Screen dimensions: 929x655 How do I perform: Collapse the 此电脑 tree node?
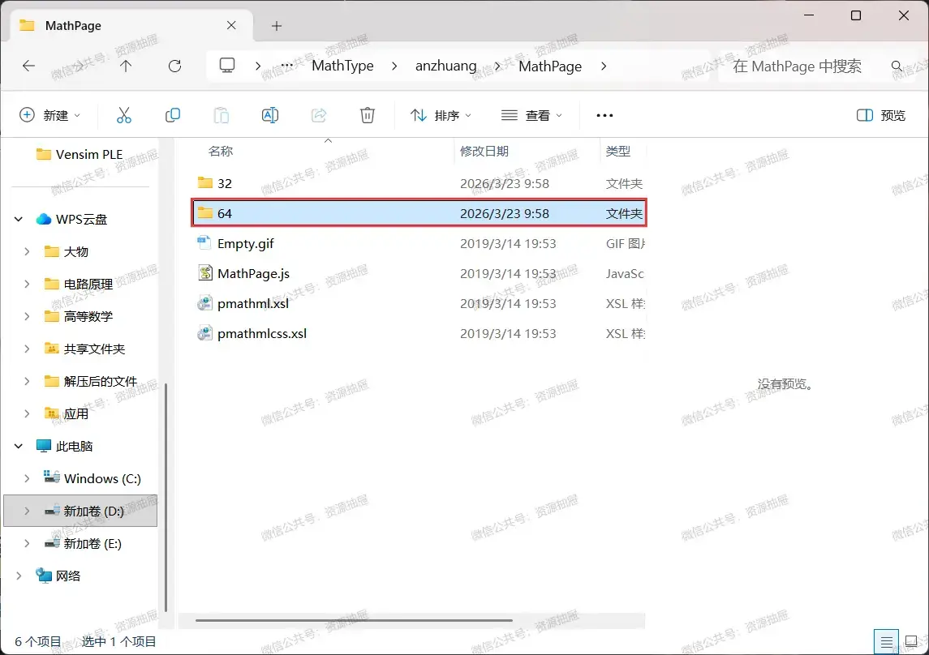click(19, 446)
